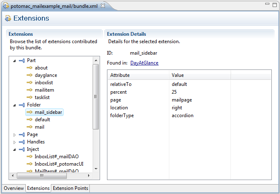This screenshot has width=280, height=194.
Task: Collapse the Inject tree node
Action: pos(15,150)
